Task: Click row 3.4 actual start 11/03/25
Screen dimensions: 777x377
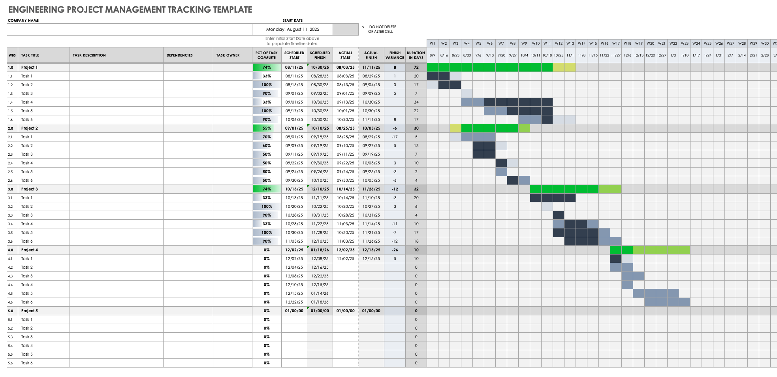Action: 346,224
